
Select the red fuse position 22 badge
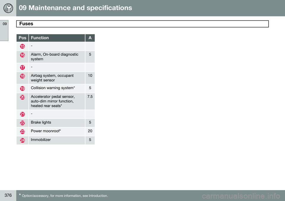point(22,123)
